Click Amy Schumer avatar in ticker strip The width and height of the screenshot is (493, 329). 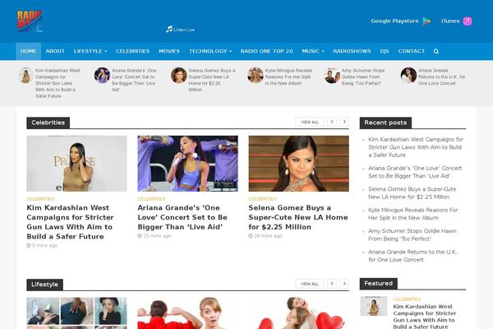[x=331, y=76]
